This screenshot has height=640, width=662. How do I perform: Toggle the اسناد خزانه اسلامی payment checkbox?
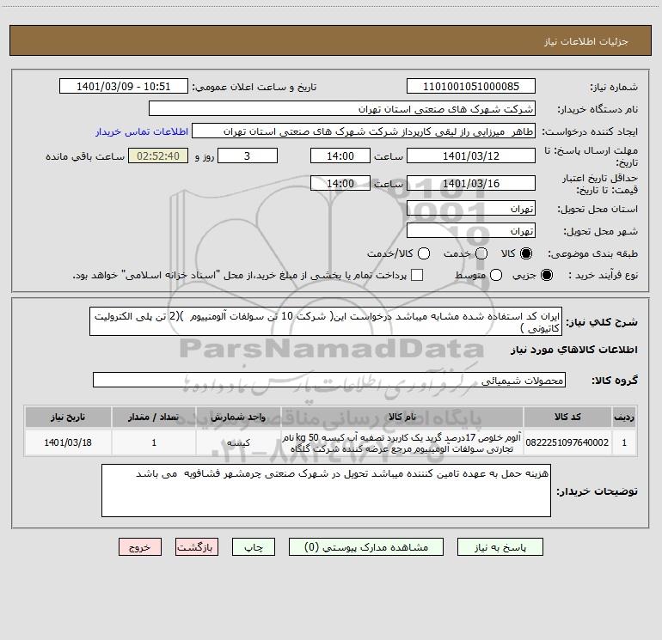click(x=417, y=275)
